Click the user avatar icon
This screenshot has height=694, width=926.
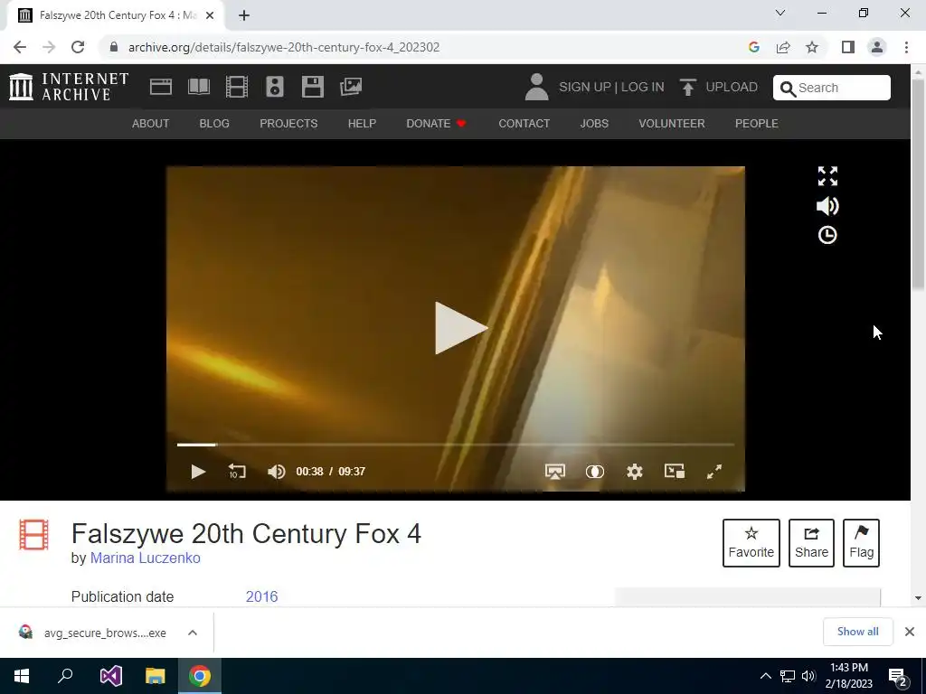tap(537, 87)
